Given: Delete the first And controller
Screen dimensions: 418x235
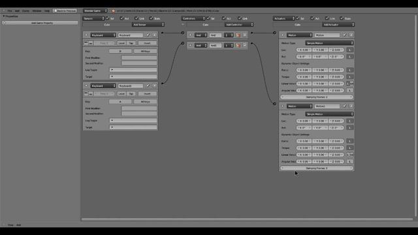Looking at the screenshot, I should pyautogui.click(x=244, y=35).
